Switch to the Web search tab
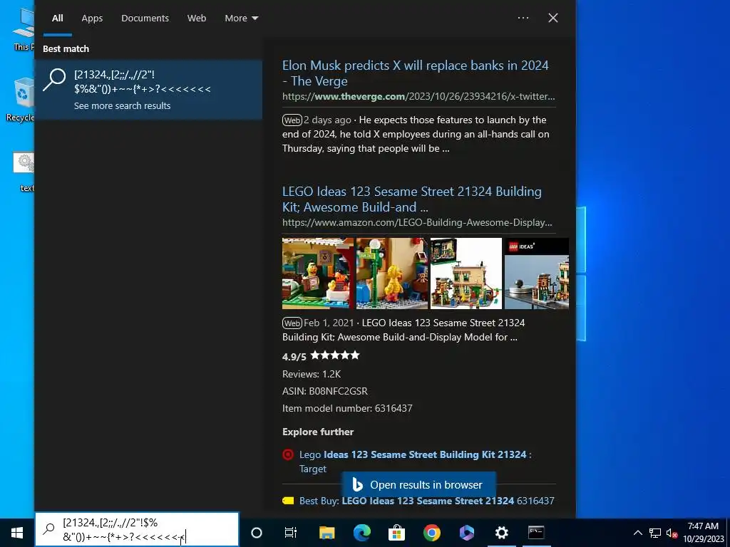Screen dimensions: 730x547 (x=197, y=18)
